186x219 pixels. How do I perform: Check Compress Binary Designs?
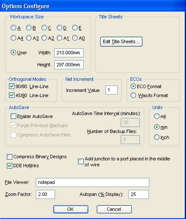tap(9, 157)
